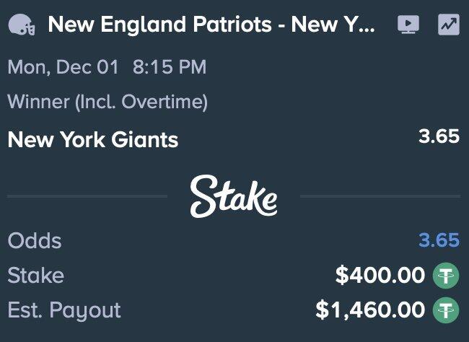Click the divider line right of Stake logo
The width and height of the screenshot is (469, 342).
[x=380, y=196]
